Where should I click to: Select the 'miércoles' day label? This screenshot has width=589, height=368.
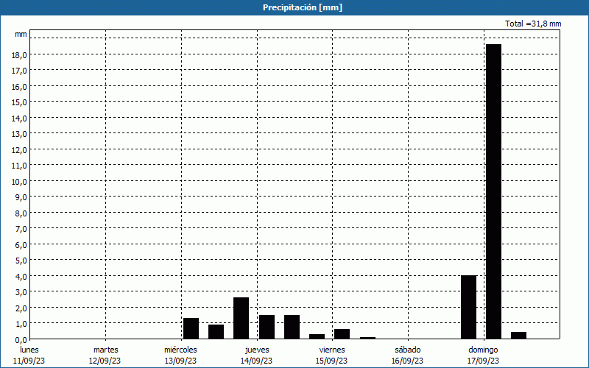(x=180, y=350)
